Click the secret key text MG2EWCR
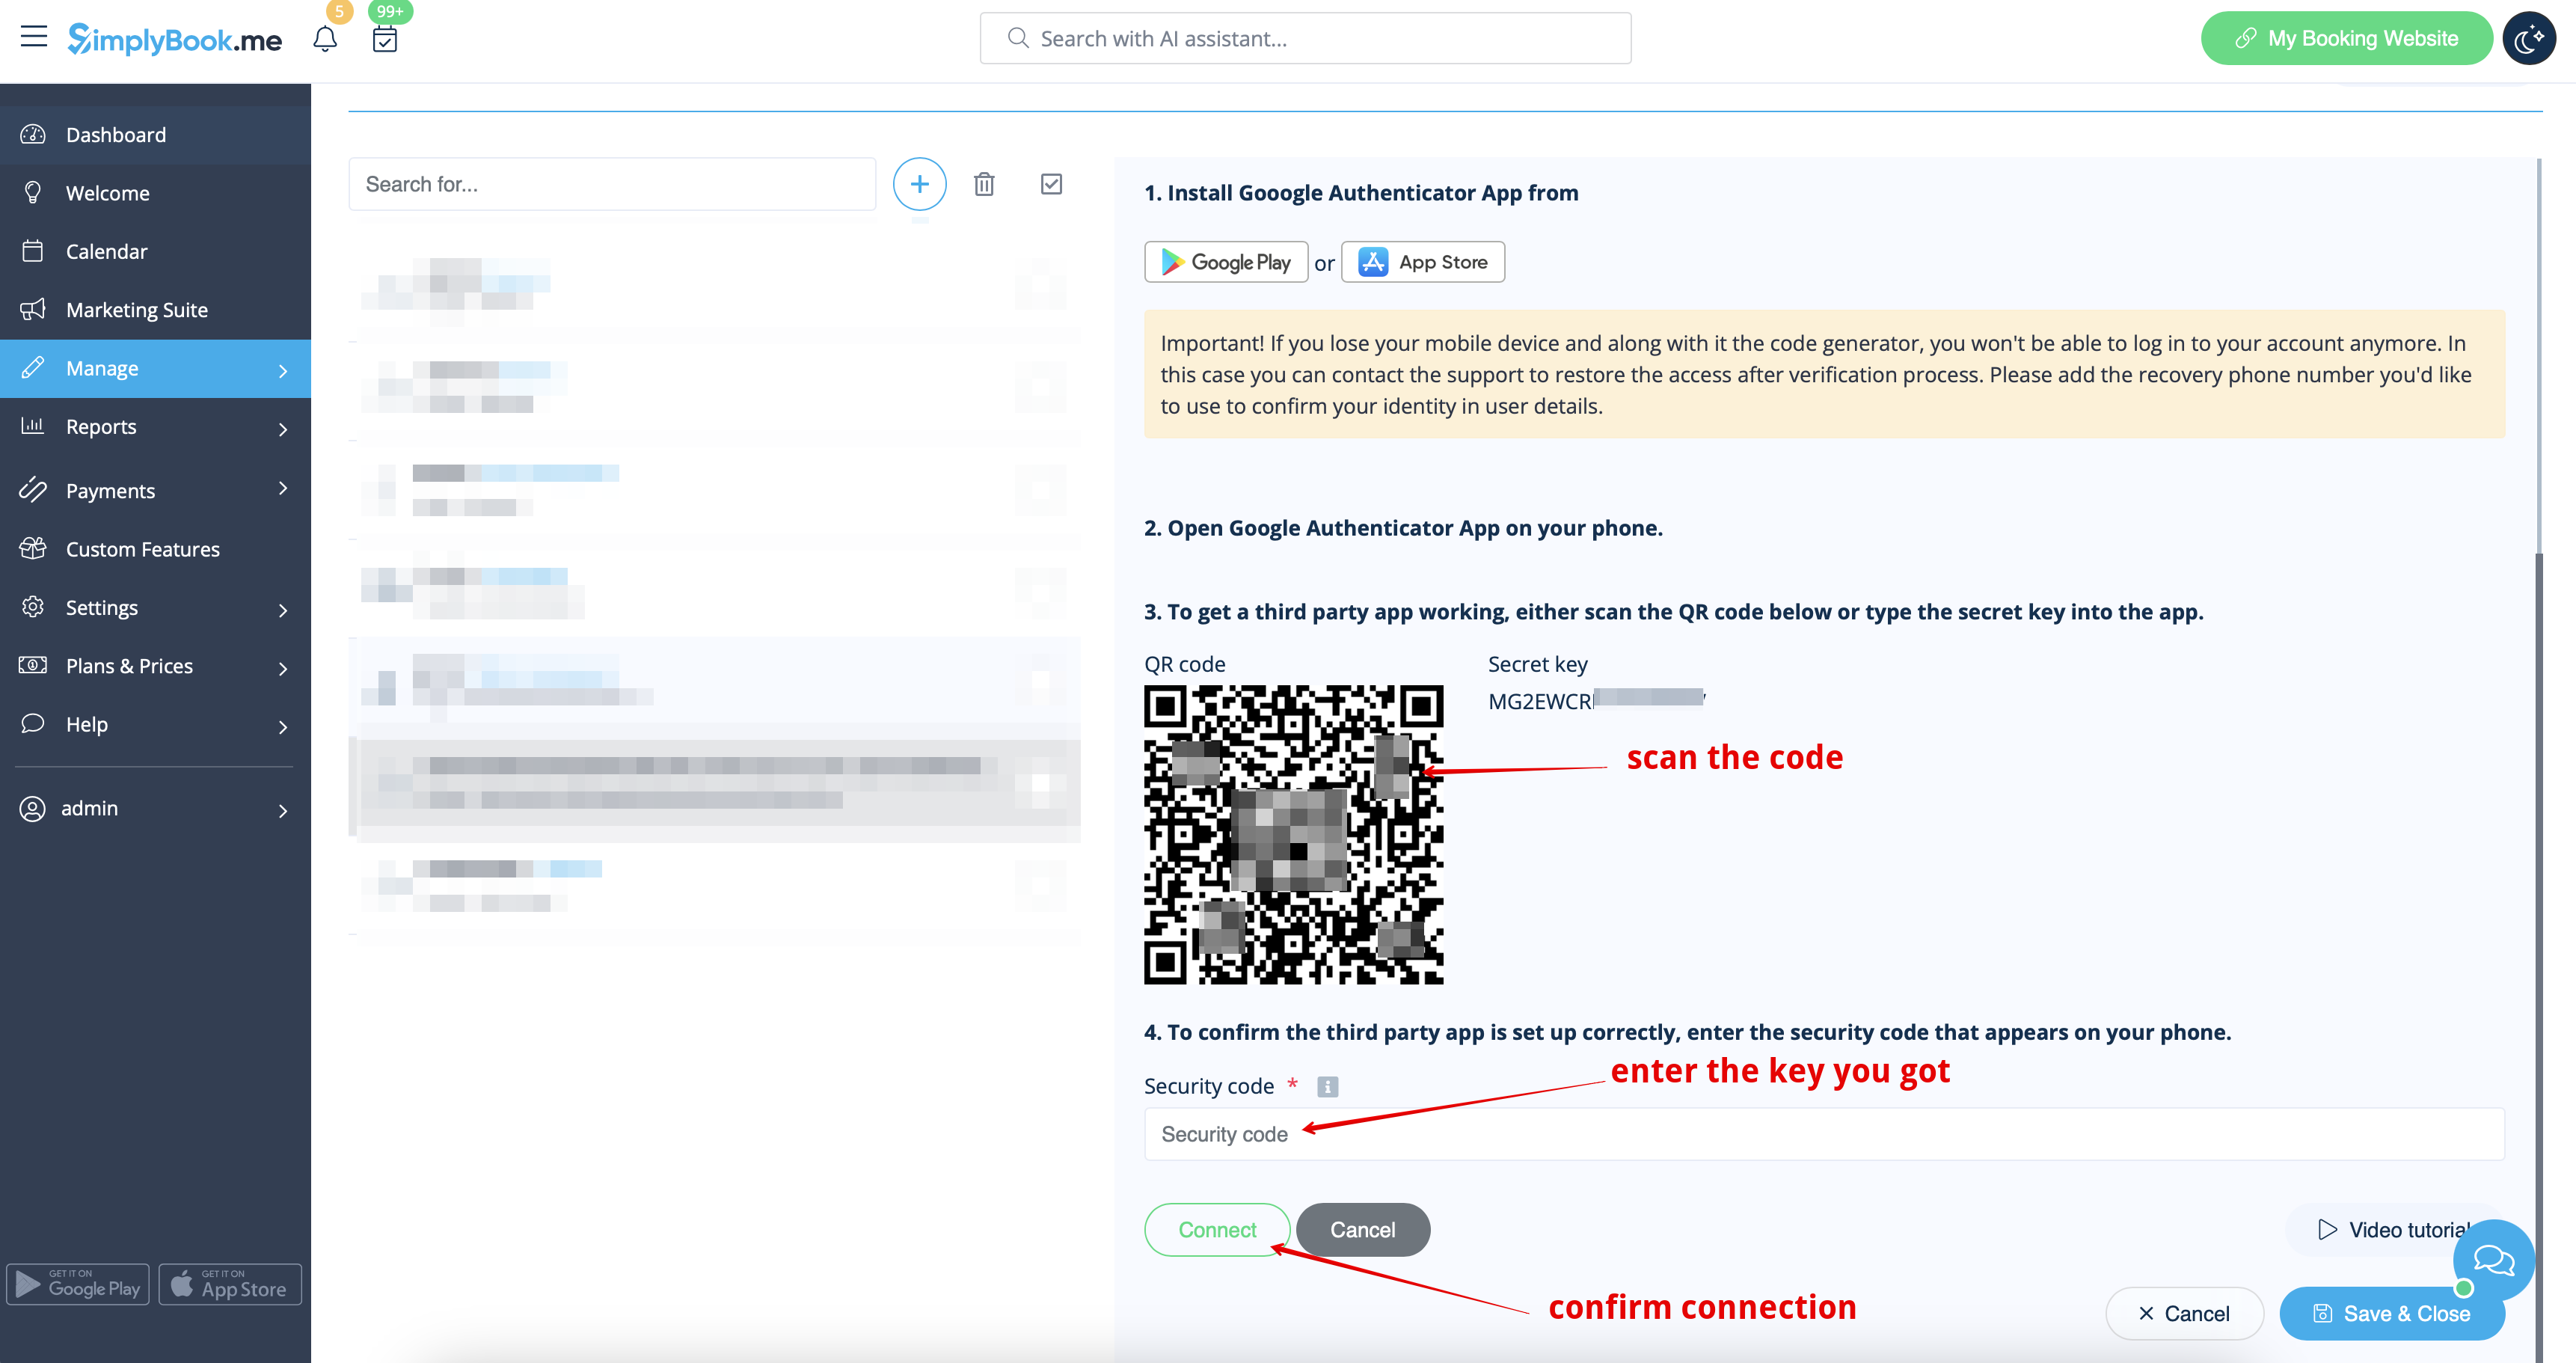This screenshot has width=2576, height=1363. [x=1540, y=701]
